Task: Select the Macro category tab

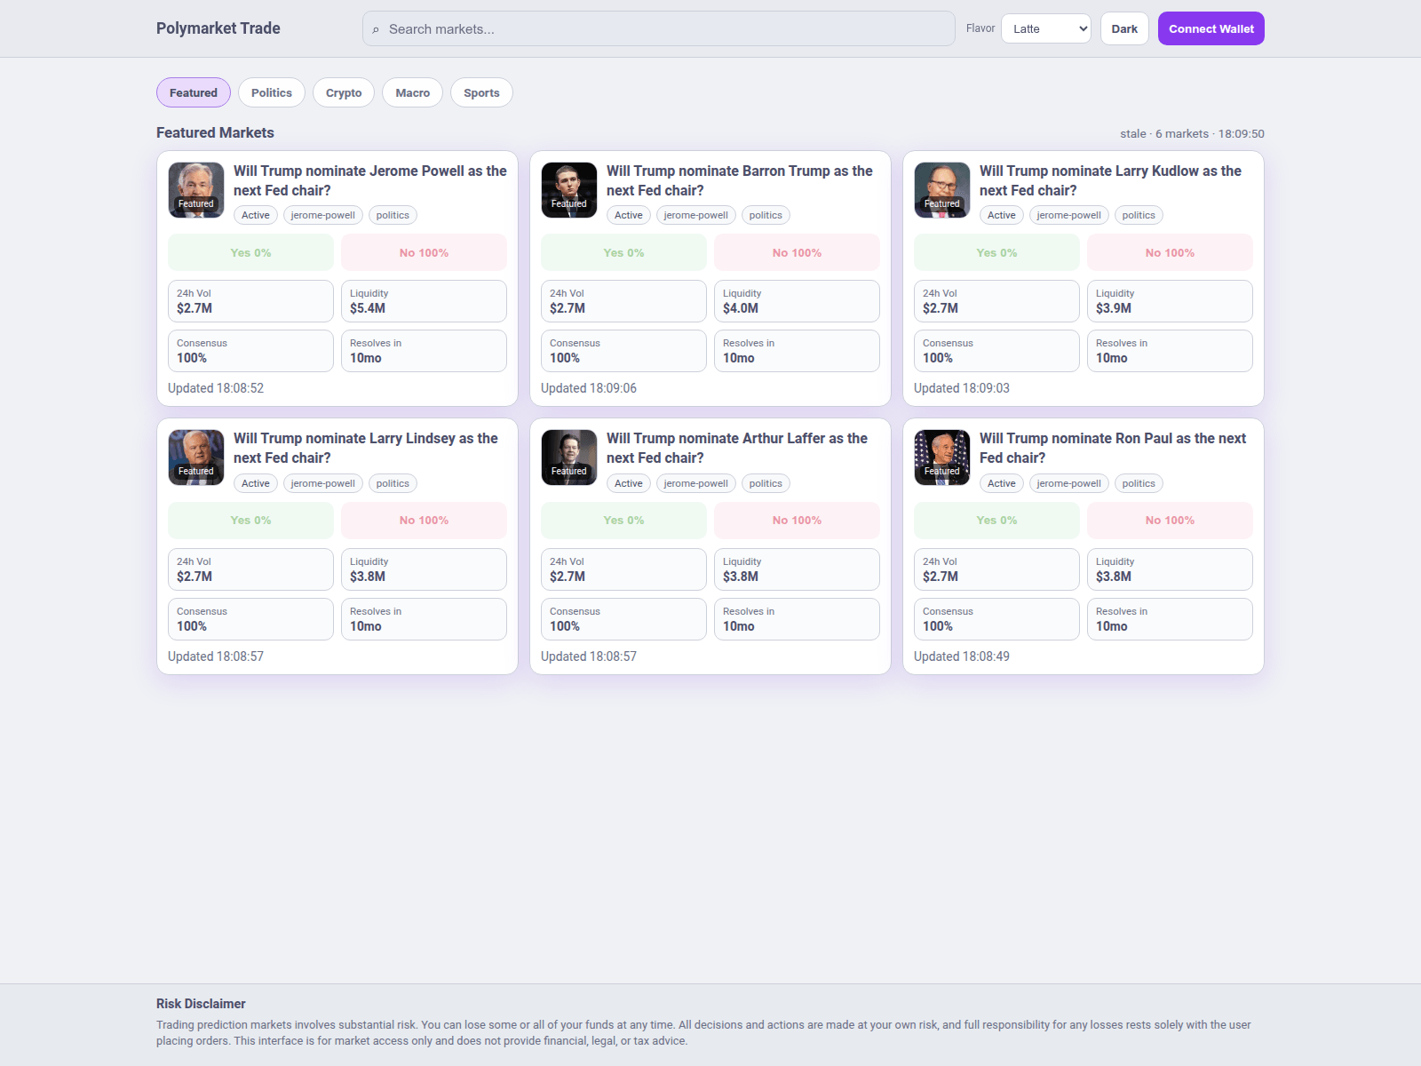Action: (x=412, y=92)
